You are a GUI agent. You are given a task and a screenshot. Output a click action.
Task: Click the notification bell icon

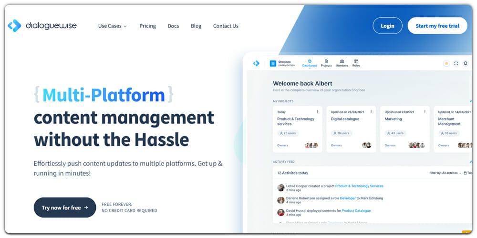[x=466, y=63]
